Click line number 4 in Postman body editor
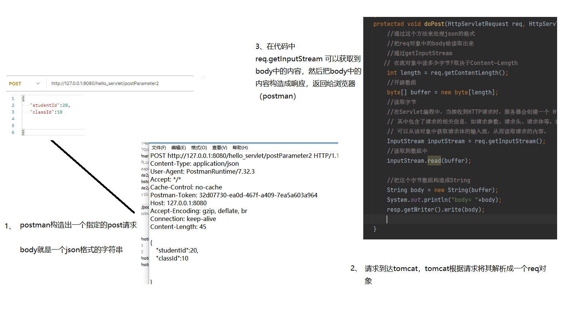The height and width of the screenshot is (324, 568). pyautogui.click(x=13, y=119)
